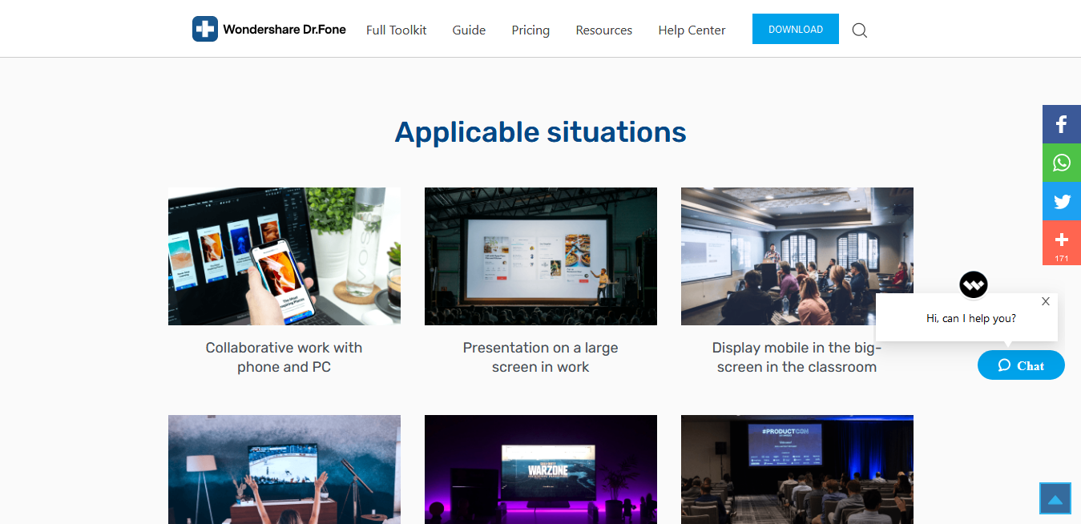Share on Facebook via sidebar icon
Image resolution: width=1081 pixels, height=524 pixels.
[x=1062, y=124]
